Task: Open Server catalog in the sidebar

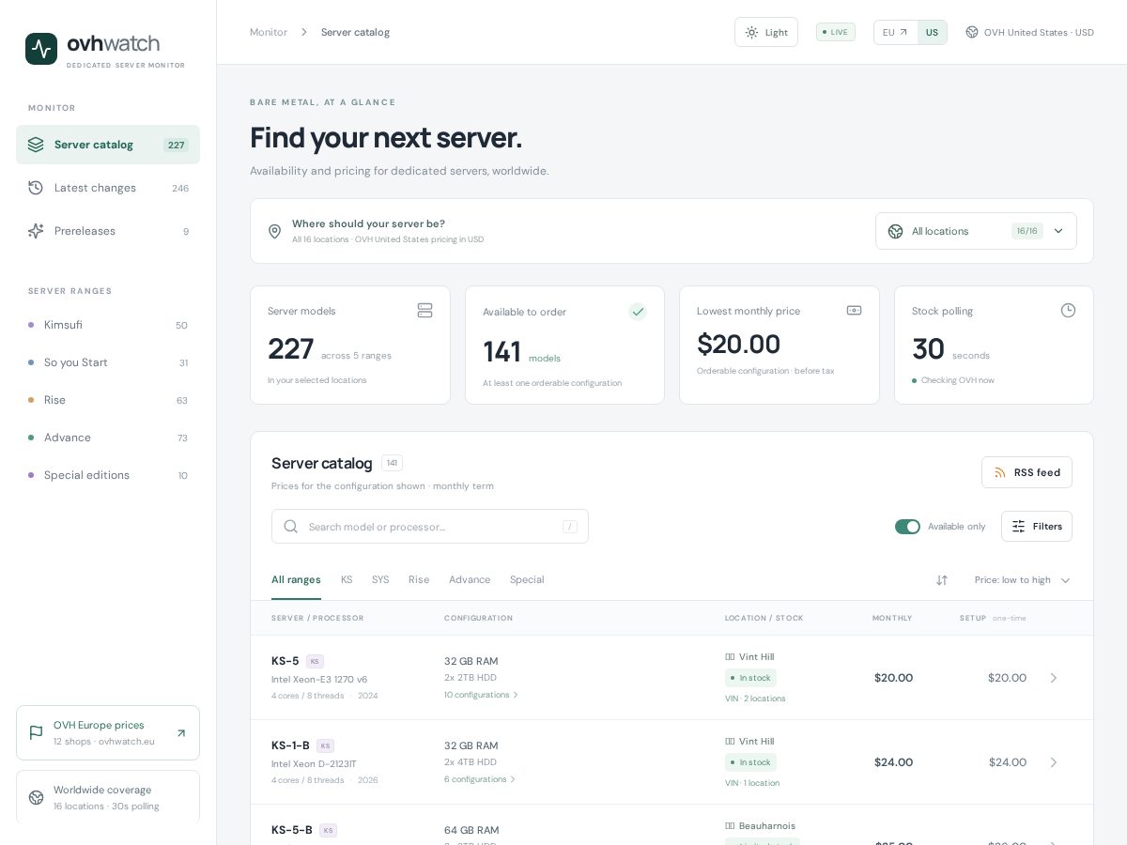Action: coord(108,145)
